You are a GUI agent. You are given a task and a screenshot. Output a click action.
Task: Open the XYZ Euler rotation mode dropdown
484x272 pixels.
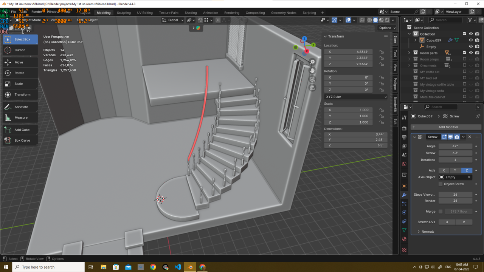(356, 97)
